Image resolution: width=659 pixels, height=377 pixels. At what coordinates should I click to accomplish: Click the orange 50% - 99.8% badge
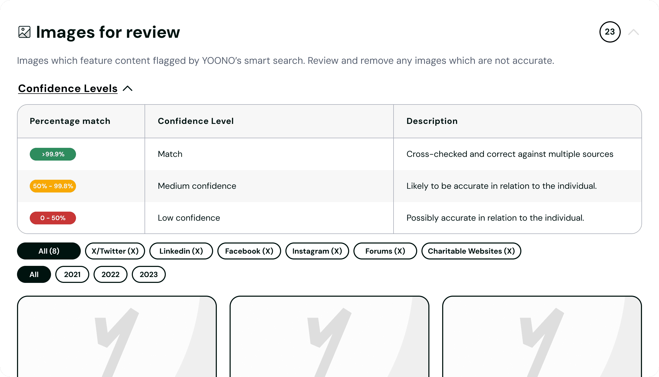[x=53, y=186]
